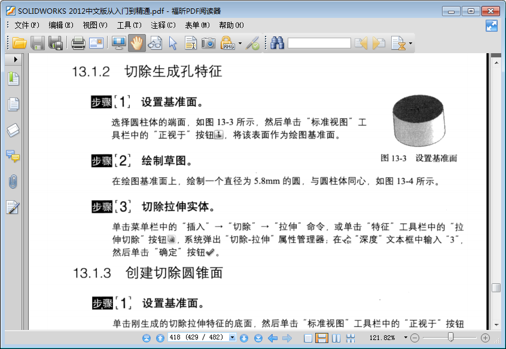Open the 帮助(H) menu
Image resolution: width=506 pixels, height=349 pixels.
coord(231,25)
